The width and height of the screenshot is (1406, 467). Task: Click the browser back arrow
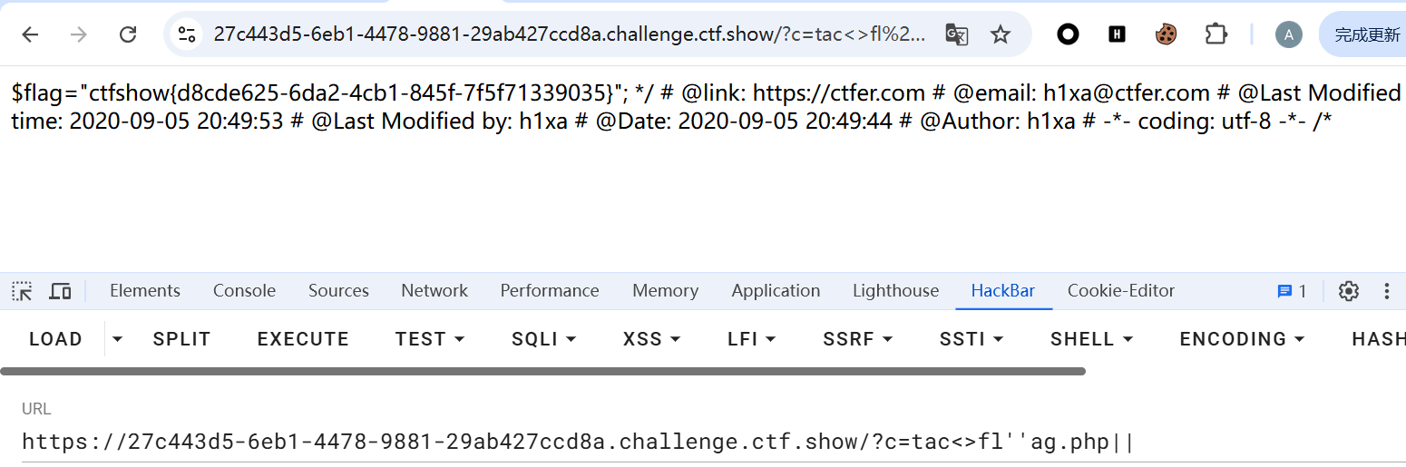[x=31, y=34]
